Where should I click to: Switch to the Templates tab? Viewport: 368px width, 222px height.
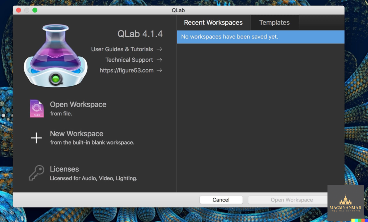[x=274, y=23]
